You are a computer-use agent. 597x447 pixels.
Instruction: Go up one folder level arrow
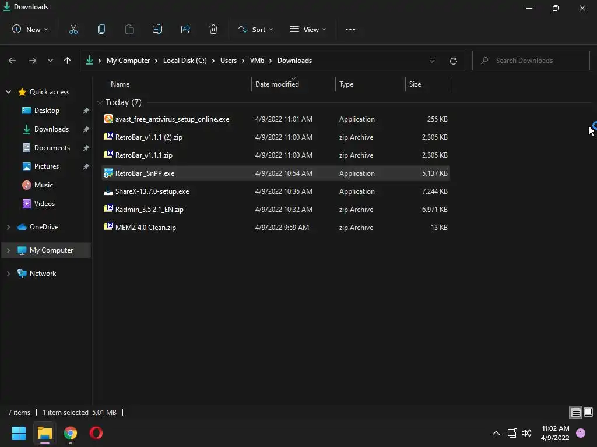68,61
